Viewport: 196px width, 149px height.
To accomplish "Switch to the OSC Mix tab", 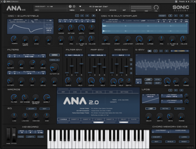I will point(99,92).
